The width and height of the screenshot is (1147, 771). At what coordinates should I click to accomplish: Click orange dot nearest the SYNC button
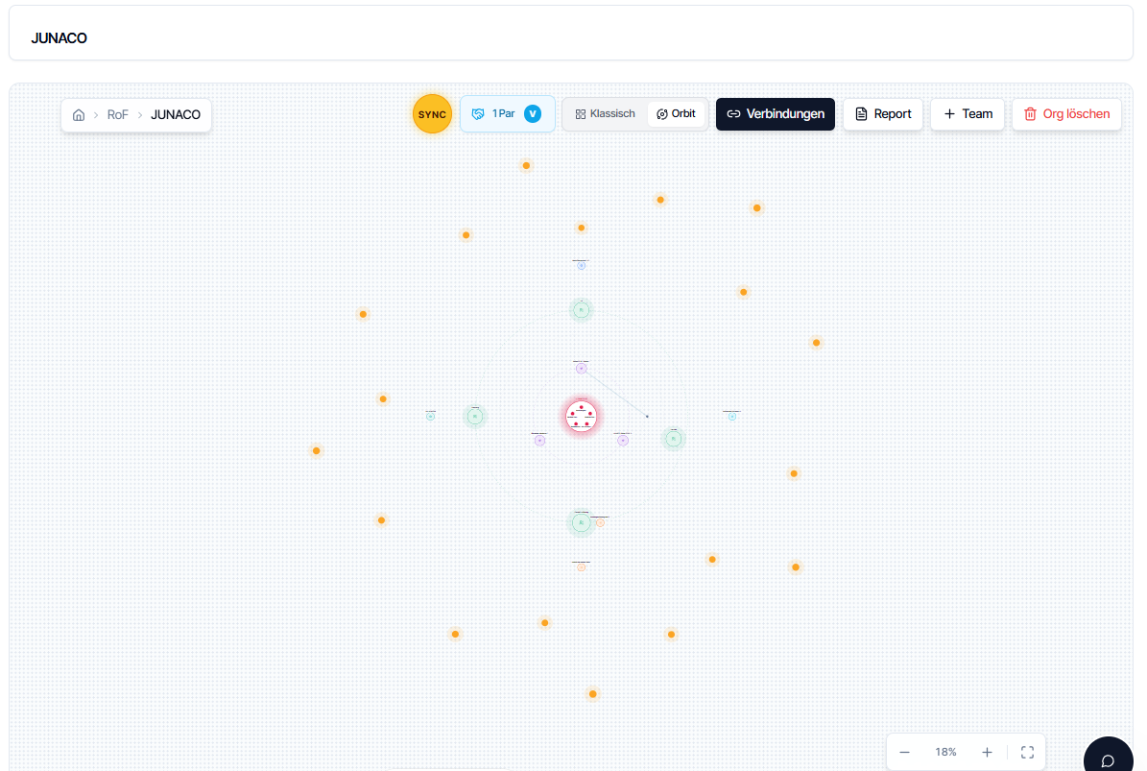pos(527,166)
